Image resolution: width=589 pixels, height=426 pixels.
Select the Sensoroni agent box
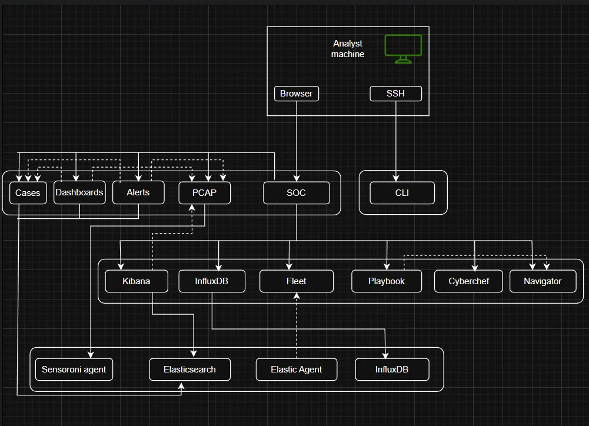click(x=74, y=370)
